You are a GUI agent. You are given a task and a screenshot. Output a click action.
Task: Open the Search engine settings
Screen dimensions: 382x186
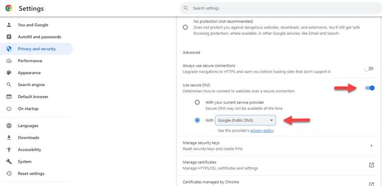(x=31, y=85)
